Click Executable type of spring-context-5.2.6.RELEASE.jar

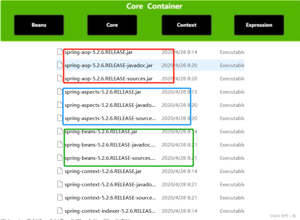click(232, 171)
